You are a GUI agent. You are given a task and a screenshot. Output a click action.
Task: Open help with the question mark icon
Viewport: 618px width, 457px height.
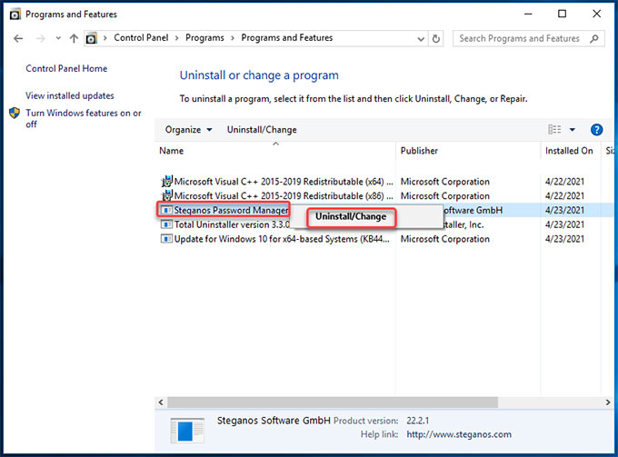tap(596, 130)
